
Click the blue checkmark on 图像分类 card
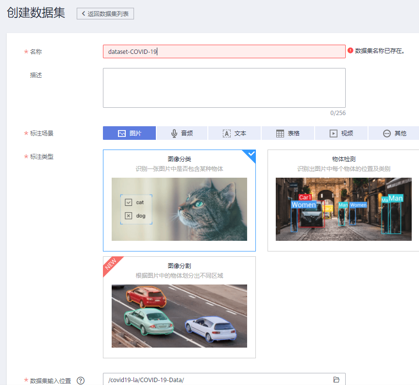click(x=251, y=153)
